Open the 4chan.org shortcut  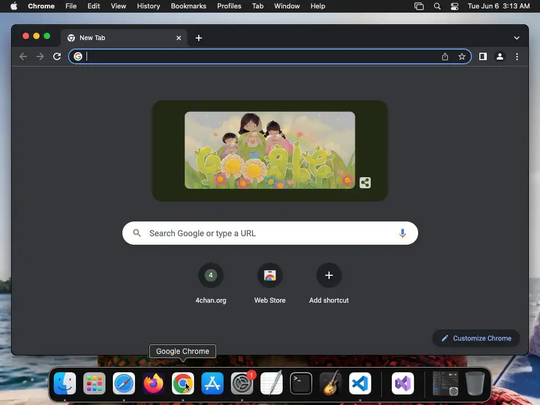click(x=211, y=284)
